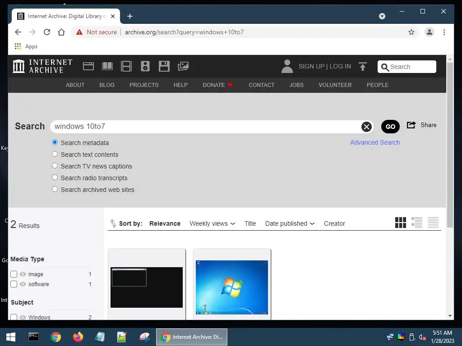Open the Audio speaker icon
Image resolution: width=462 pixels, height=346 pixels.
[x=145, y=66]
